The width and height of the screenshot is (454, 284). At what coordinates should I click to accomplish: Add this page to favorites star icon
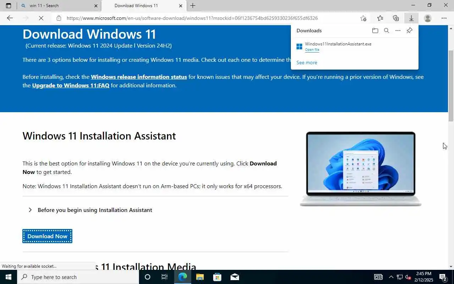(363, 18)
